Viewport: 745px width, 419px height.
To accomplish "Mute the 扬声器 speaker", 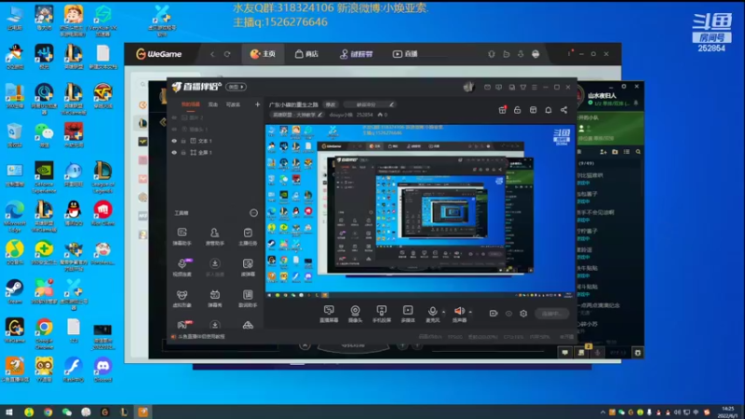I will point(459,314).
